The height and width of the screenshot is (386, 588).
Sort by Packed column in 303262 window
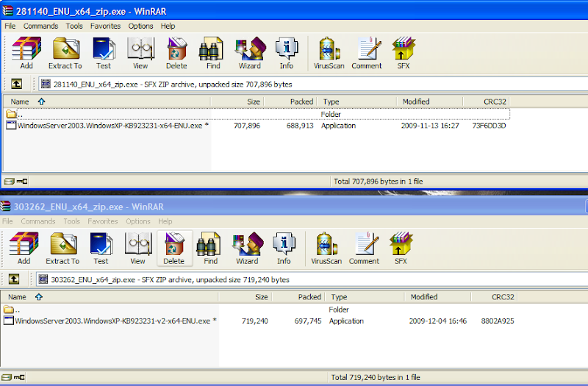coord(298,297)
